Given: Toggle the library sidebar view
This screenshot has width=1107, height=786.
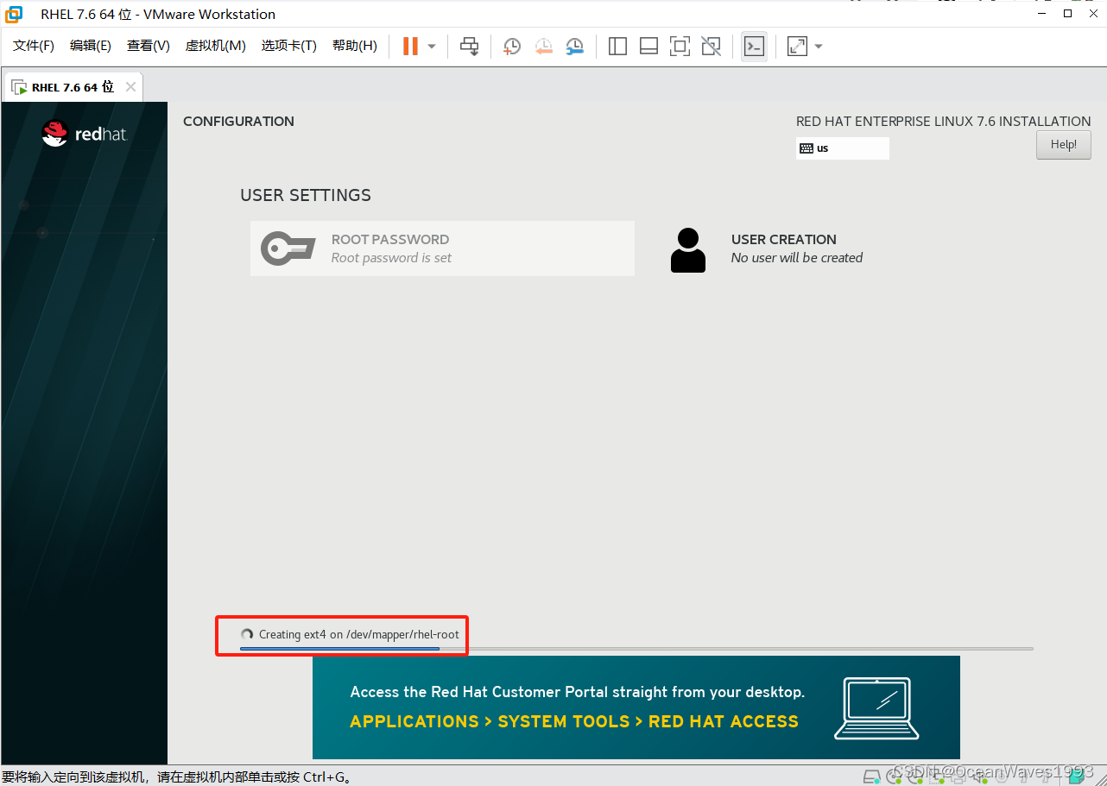Looking at the screenshot, I should tap(617, 47).
